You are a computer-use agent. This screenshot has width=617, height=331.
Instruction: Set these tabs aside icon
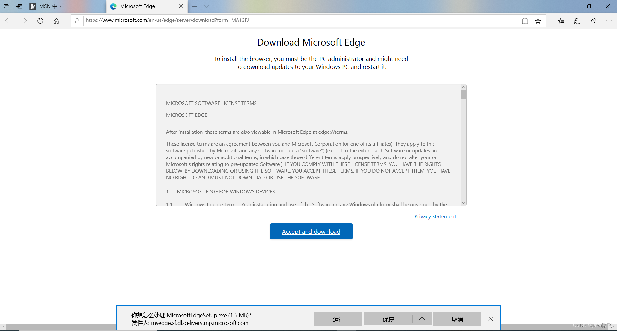tap(19, 6)
